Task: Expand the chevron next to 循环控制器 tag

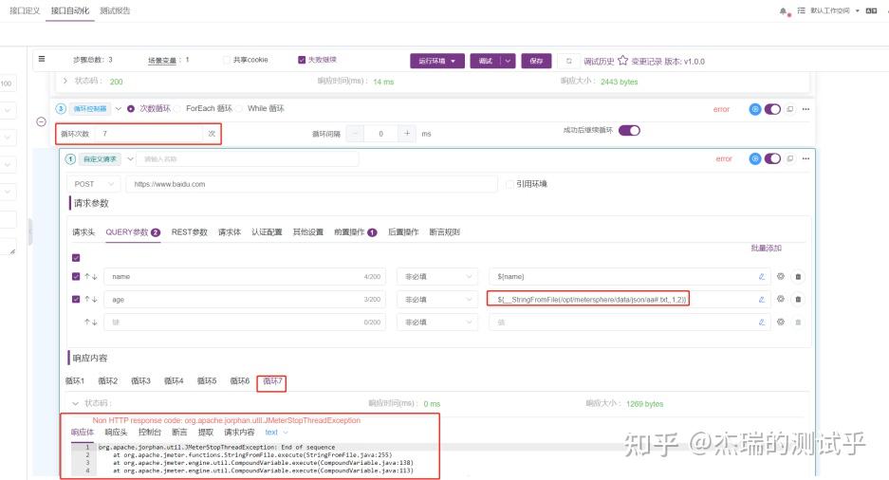Action: pos(118,109)
